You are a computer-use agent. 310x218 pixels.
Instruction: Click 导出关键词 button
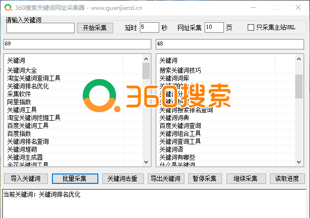pyautogui.click(x=166, y=178)
